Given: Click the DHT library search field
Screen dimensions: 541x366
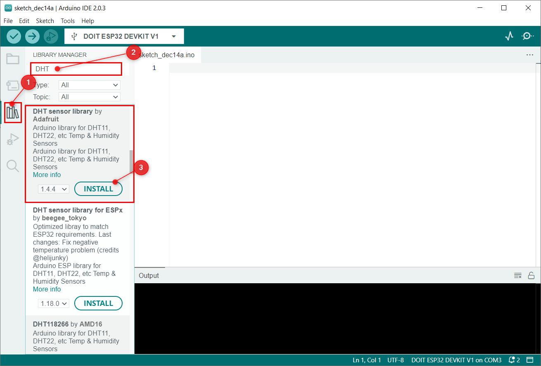Looking at the screenshot, I should 76,69.
